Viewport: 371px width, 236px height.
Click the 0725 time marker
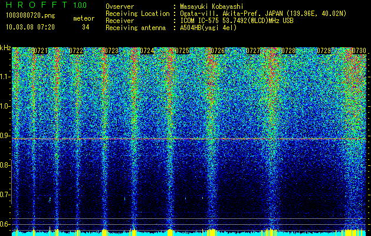pos(182,51)
